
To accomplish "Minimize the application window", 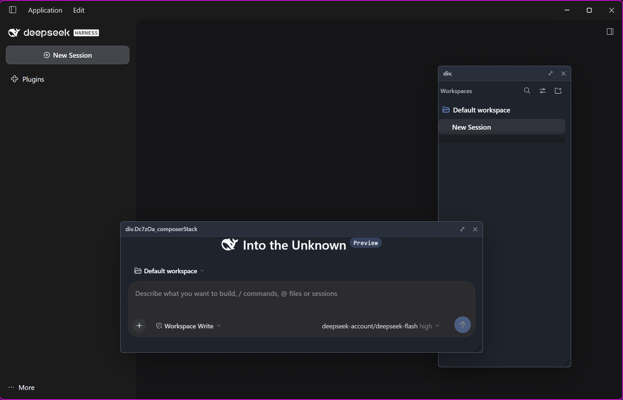I will [567, 10].
